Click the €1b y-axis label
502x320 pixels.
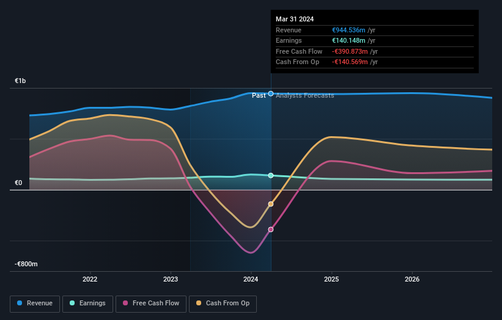point(20,81)
